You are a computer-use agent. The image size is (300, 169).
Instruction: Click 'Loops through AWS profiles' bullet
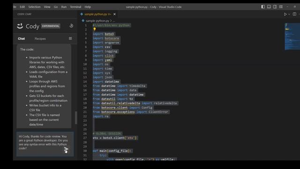(x=47, y=86)
